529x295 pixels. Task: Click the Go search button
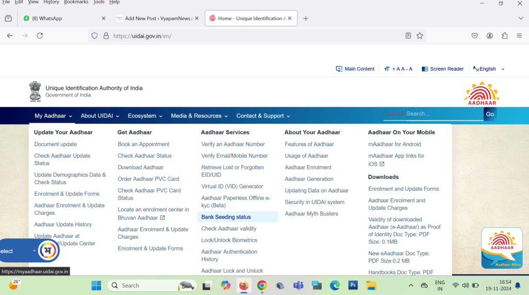(x=490, y=114)
